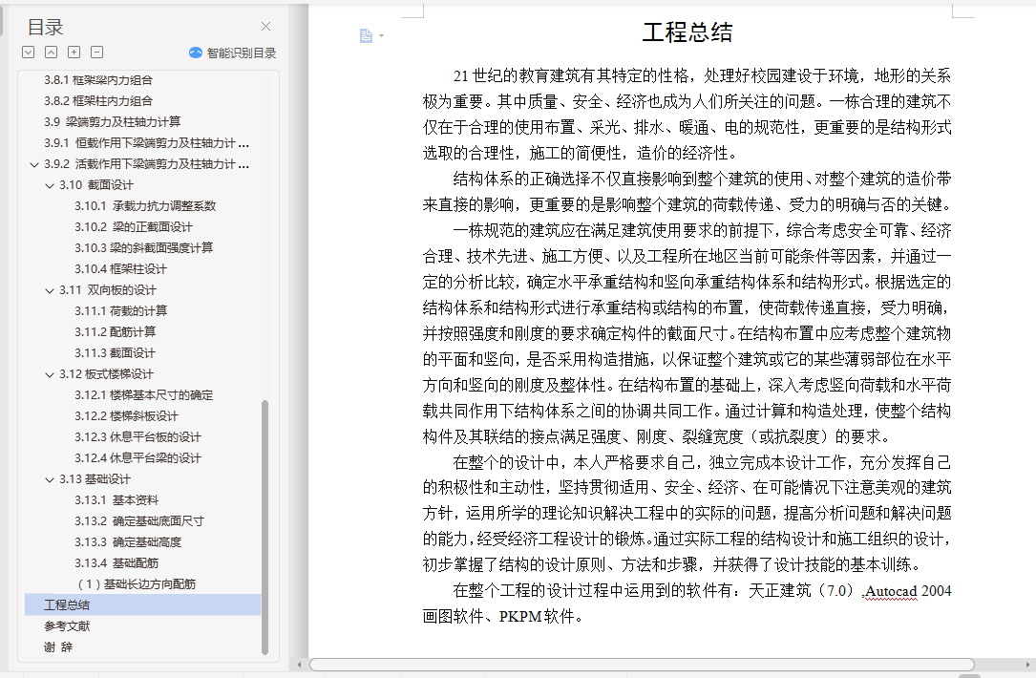Click the underlined word Autocad
This screenshot has width=1036, height=678.
(891, 591)
